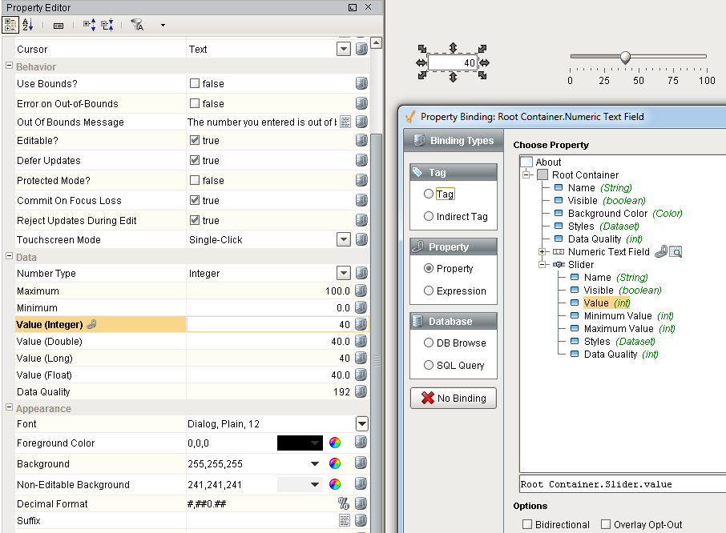Click the No Binding button

(454, 399)
